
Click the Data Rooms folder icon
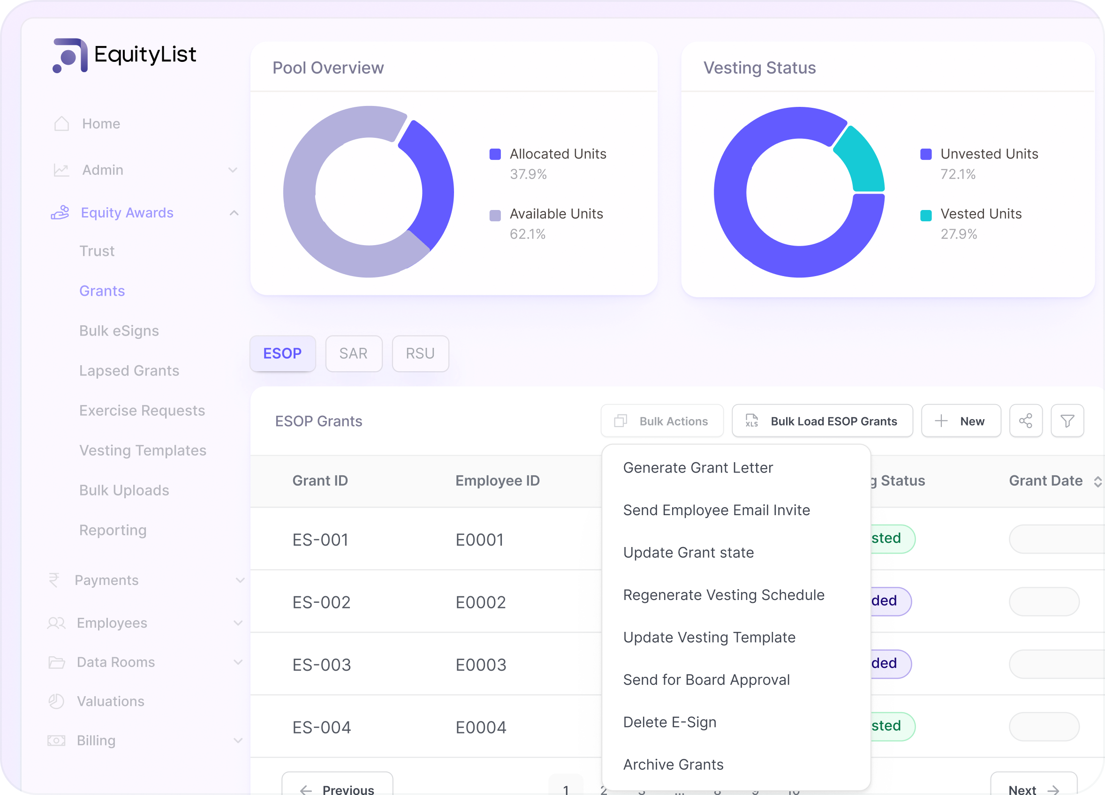[x=57, y=662]
